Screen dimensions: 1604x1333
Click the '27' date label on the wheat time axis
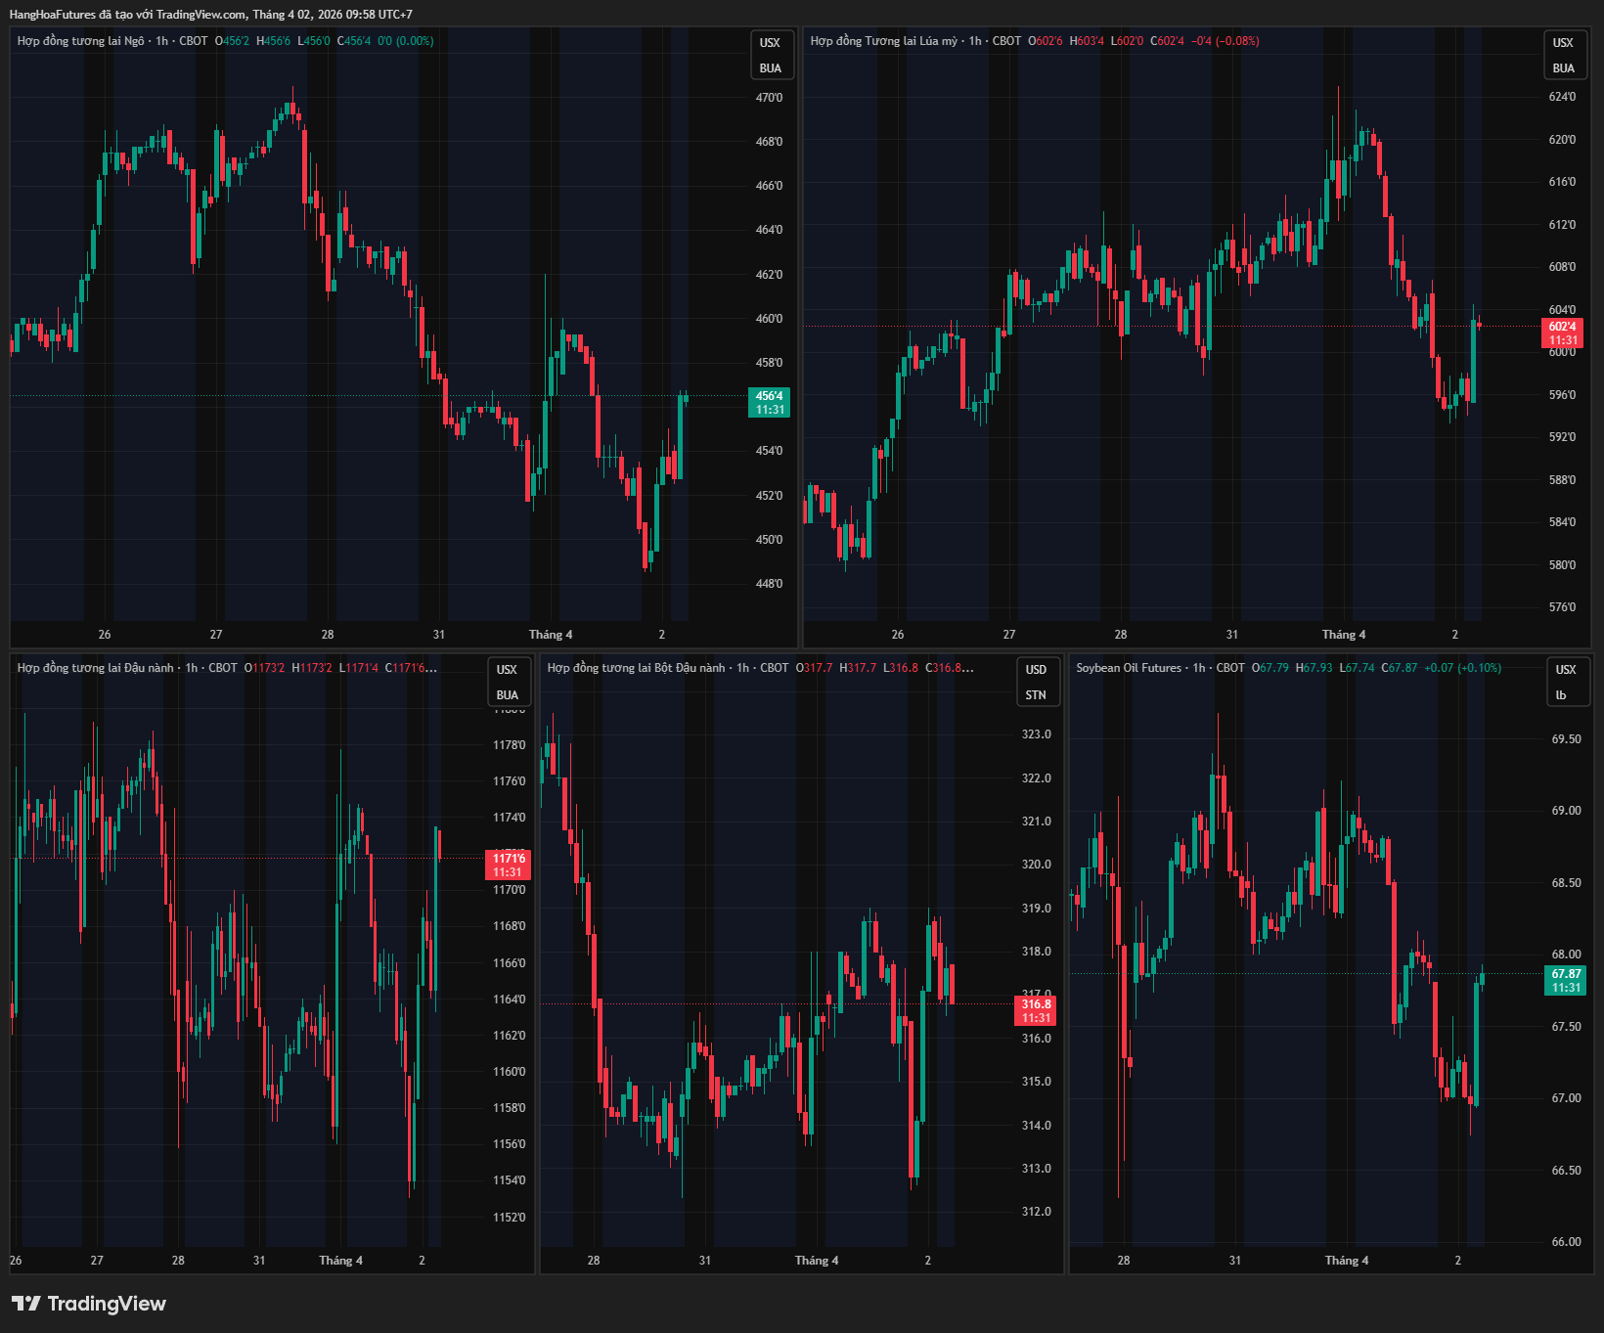pos(1009,635)
